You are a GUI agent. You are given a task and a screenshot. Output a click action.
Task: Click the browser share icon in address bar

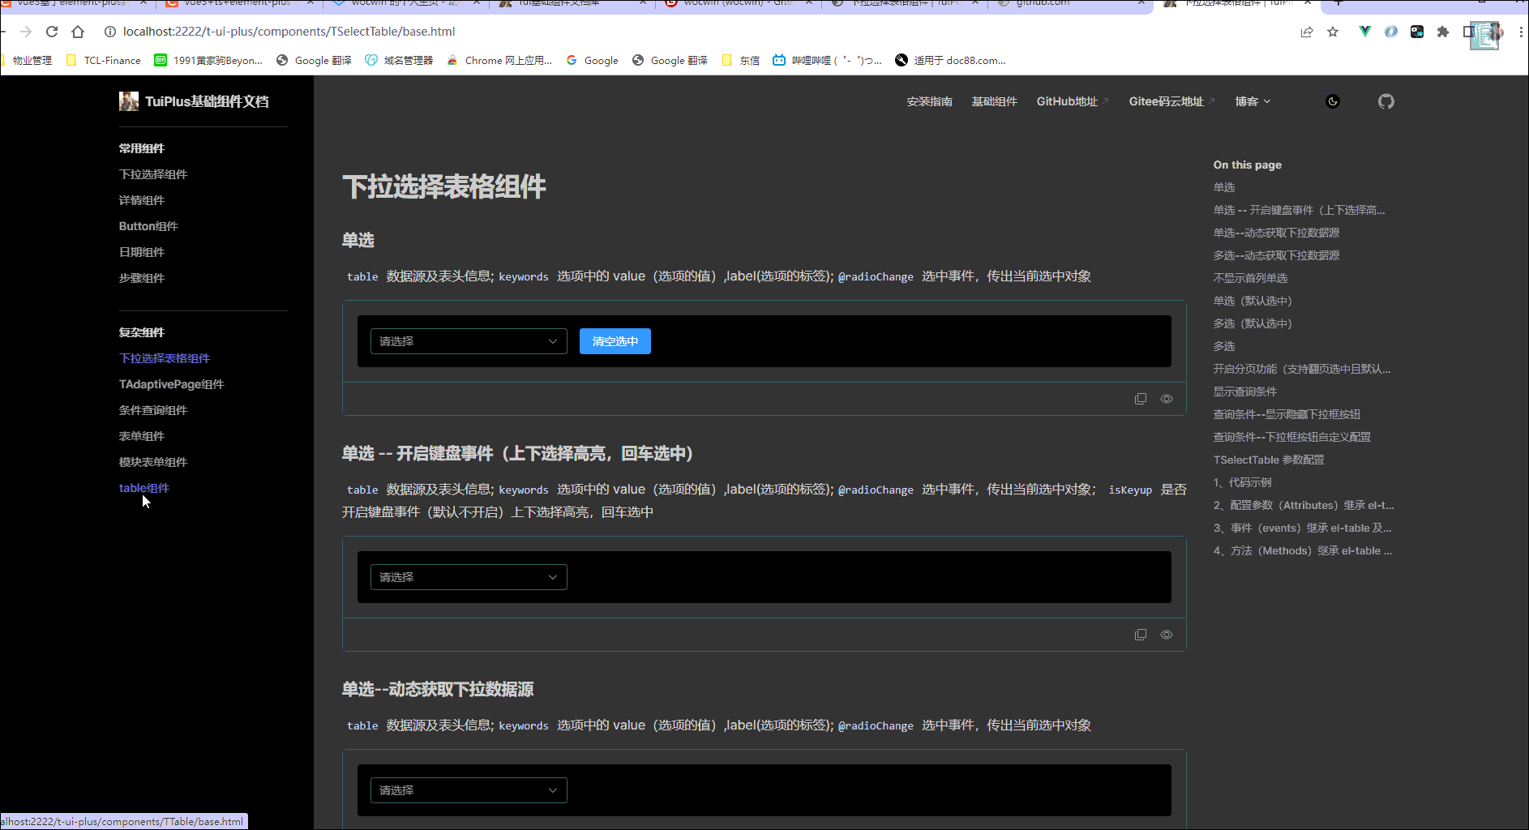point(1306,32)
